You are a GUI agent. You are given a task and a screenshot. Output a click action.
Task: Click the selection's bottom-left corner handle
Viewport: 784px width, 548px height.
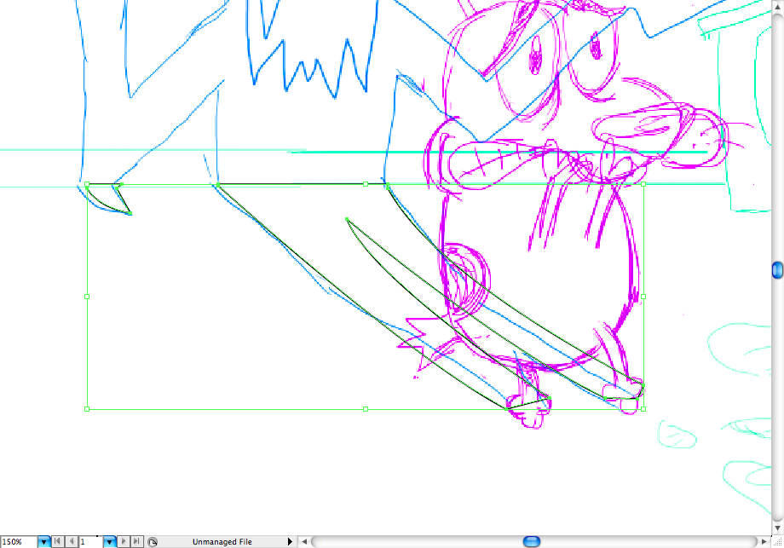tap(87, 409)
